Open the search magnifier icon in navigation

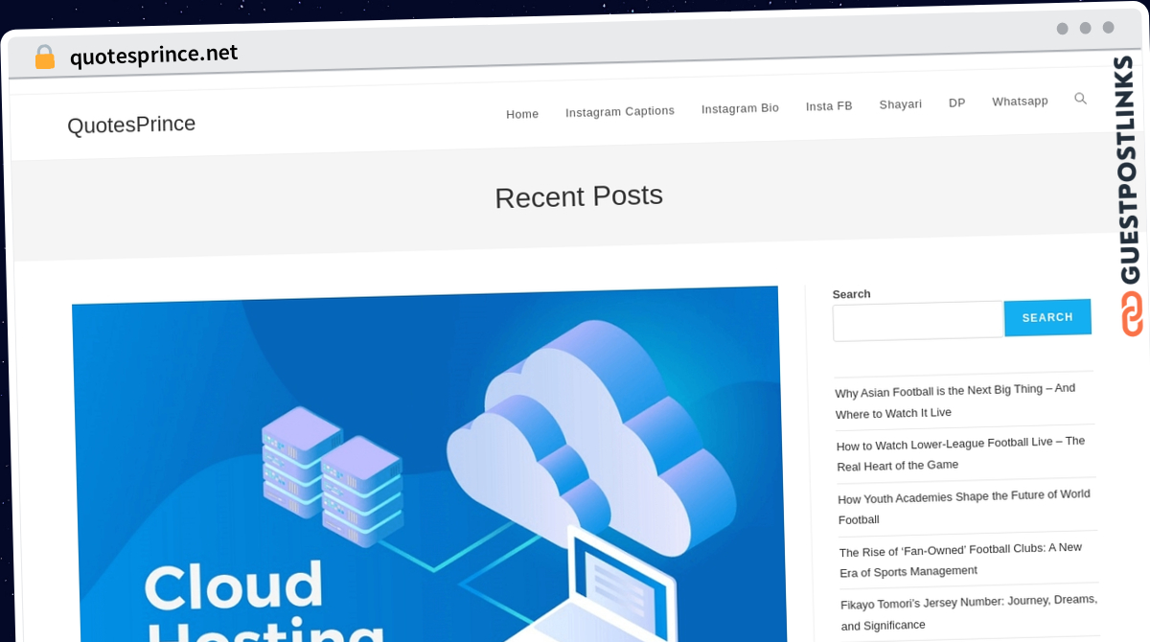coord(1080,99)
